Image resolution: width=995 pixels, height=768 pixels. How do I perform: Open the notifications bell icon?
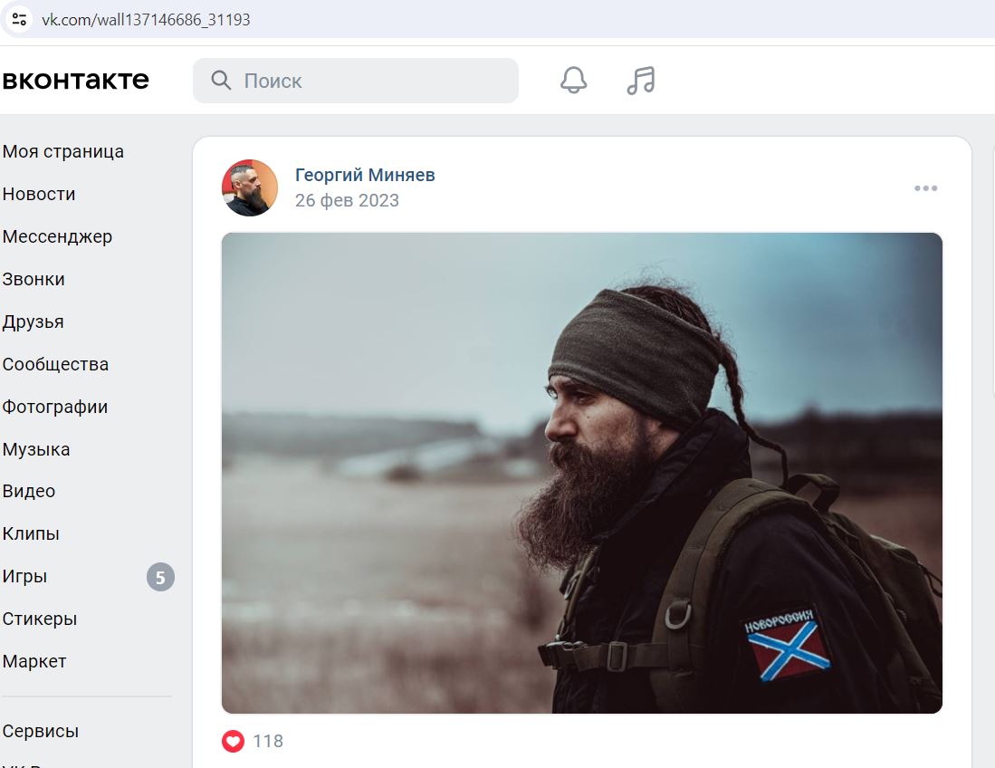tap(573, 80)
